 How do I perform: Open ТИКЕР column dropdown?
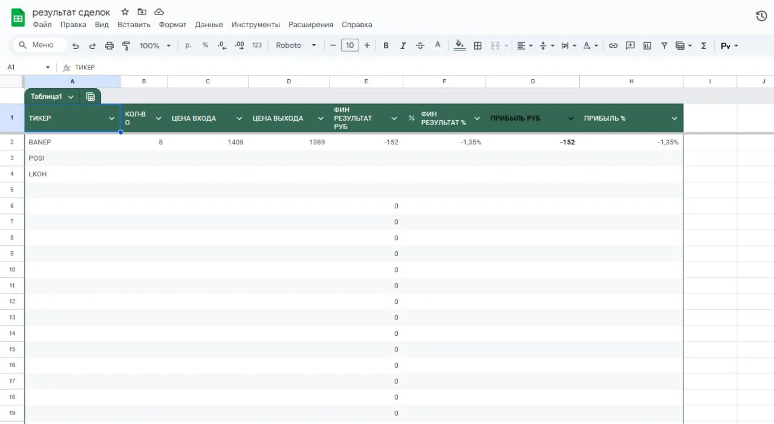[x=111, y=118]
